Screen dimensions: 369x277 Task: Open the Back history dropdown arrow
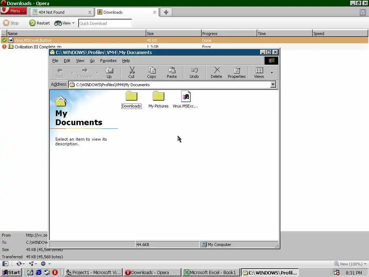[x=72, y=72]
